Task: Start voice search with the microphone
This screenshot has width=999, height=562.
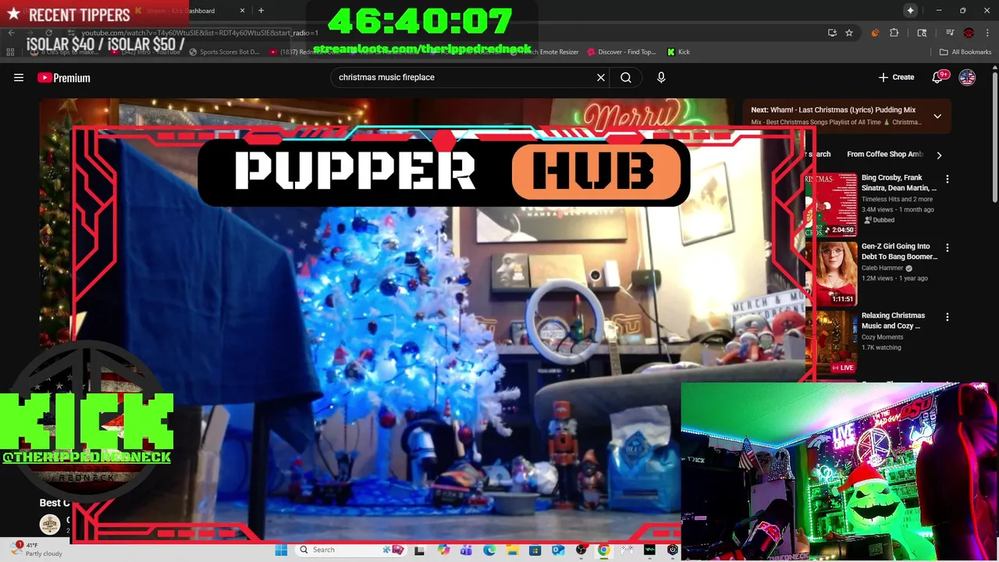Action: tap(661, 77)
